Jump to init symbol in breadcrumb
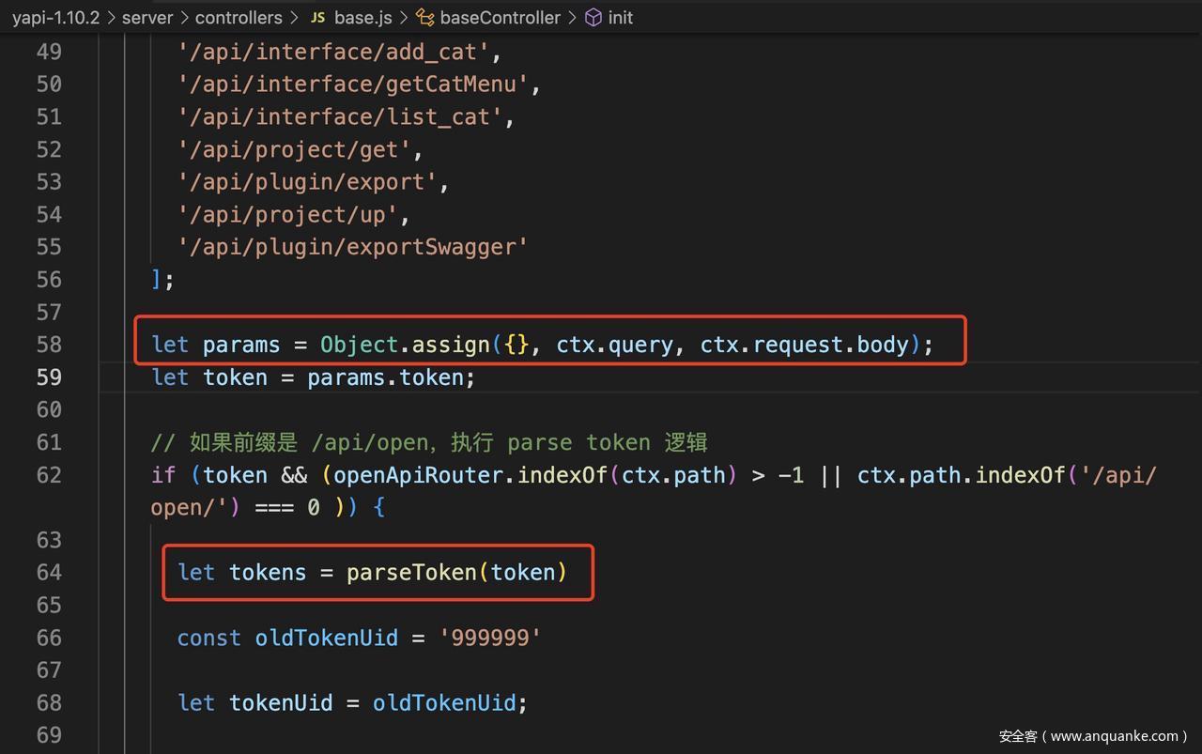The width and height of the screenshot is (1202, 754). coord(620,18)
